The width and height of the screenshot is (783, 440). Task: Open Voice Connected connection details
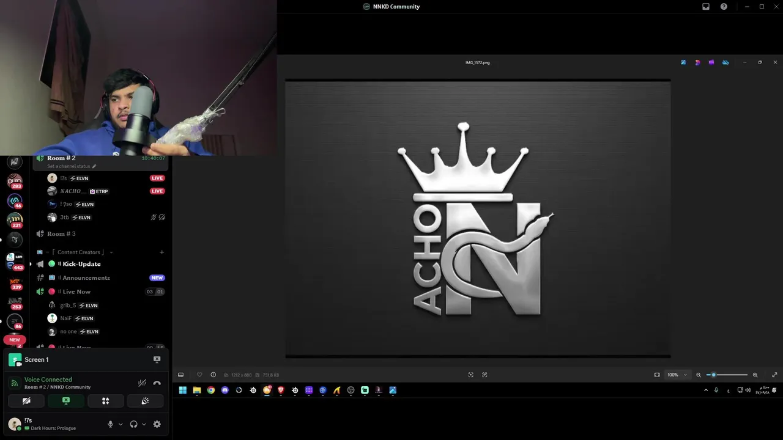pos(48,380)
